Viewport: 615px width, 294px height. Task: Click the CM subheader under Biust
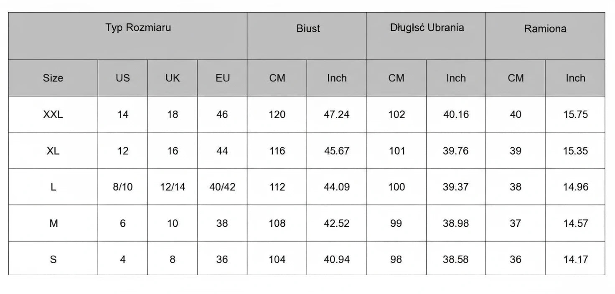click(x=277, y=78)
